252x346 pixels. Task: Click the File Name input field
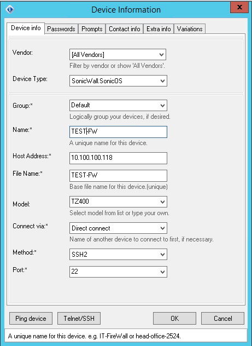[x=118, y=175]
